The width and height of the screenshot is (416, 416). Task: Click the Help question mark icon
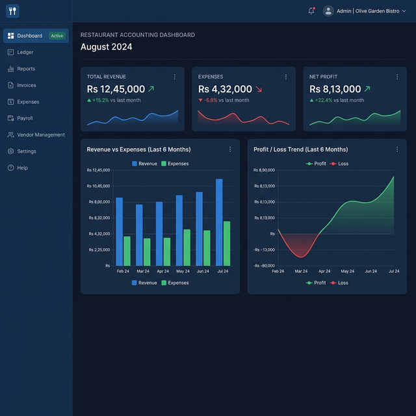tap(10, 168)
